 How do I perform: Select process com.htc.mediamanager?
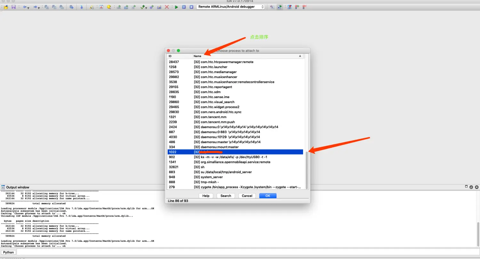235,72
